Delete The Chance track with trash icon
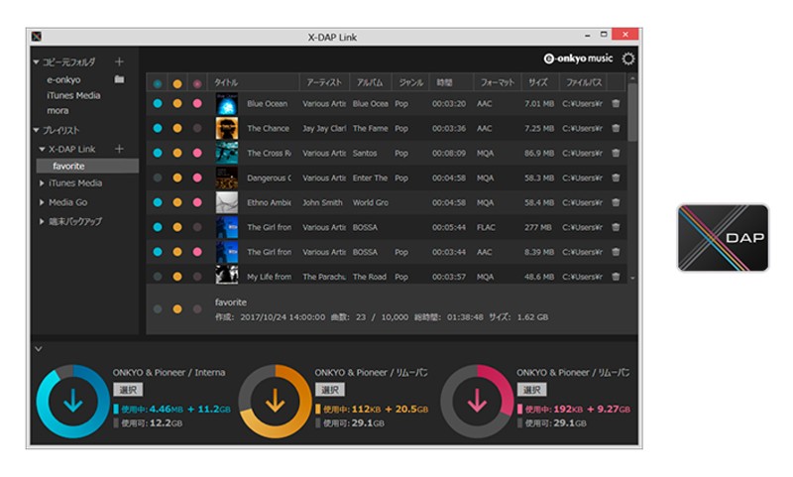 (616, 128)
